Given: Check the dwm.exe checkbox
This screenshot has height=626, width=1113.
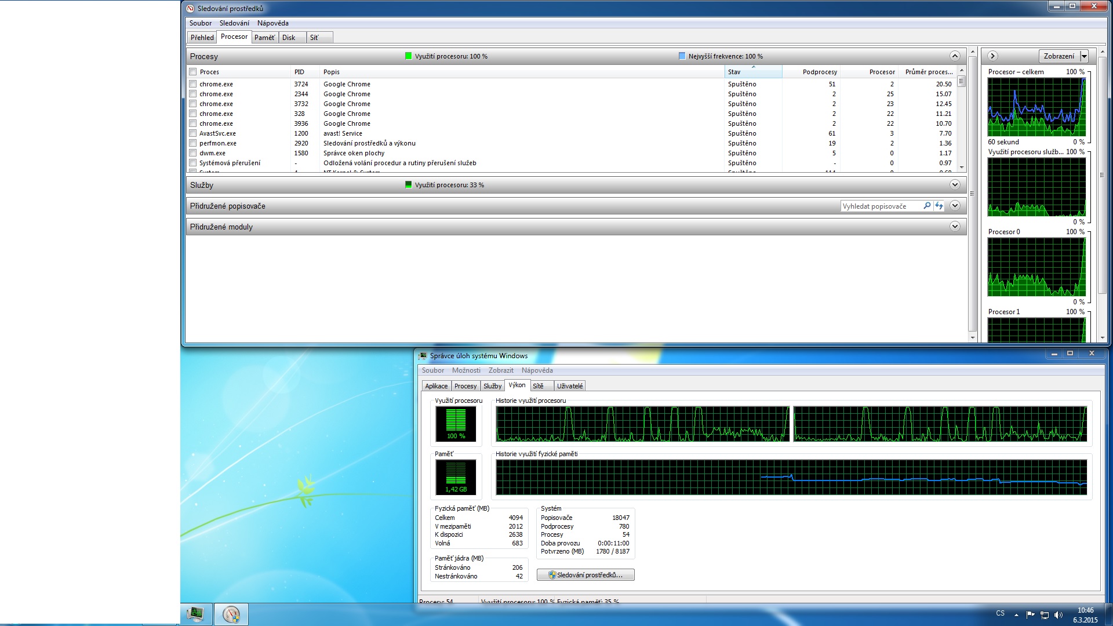Looking at the screenshot, I should click(x=192, y=153).
